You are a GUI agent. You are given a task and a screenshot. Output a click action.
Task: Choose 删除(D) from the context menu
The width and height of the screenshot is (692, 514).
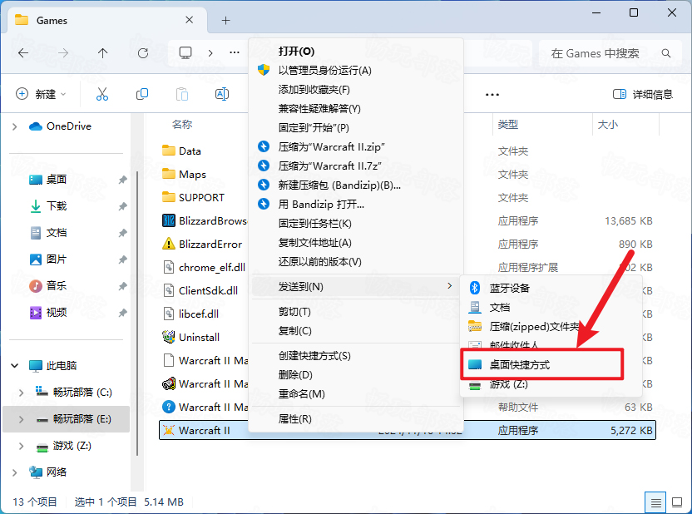(x=356, y=375)
